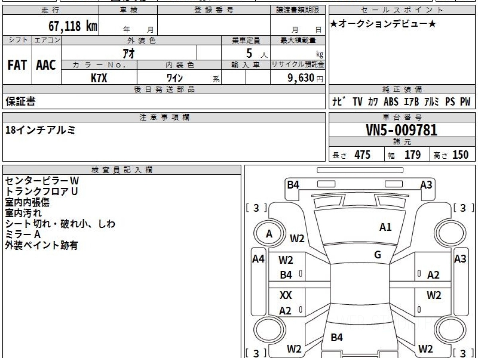Click the exterior color value アオ
The height and width of the screenshot is (358, 478).
tap(128, 53)
